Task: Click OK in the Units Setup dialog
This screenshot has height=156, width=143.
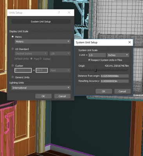Action: 43,96
